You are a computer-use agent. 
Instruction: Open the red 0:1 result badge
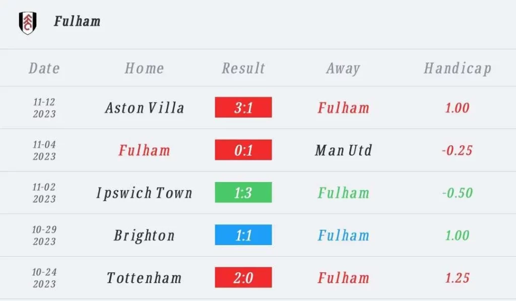(x=243, y=150)
